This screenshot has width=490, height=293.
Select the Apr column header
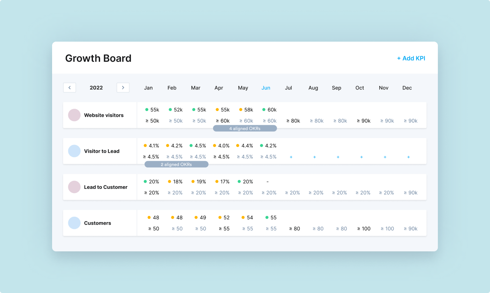(219, 88)
